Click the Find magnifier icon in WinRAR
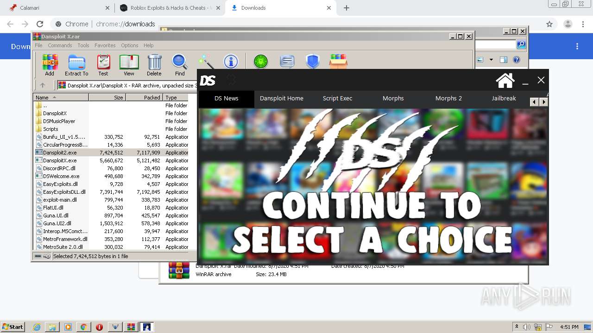Viewport: 593px width, 333px height. (x=180, y=65)
